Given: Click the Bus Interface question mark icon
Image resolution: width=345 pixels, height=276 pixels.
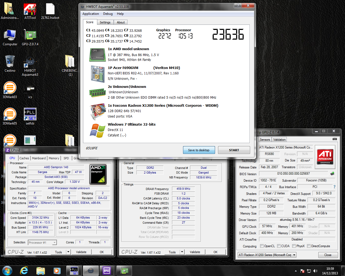Looking at the screenshot, I should 334,187.
